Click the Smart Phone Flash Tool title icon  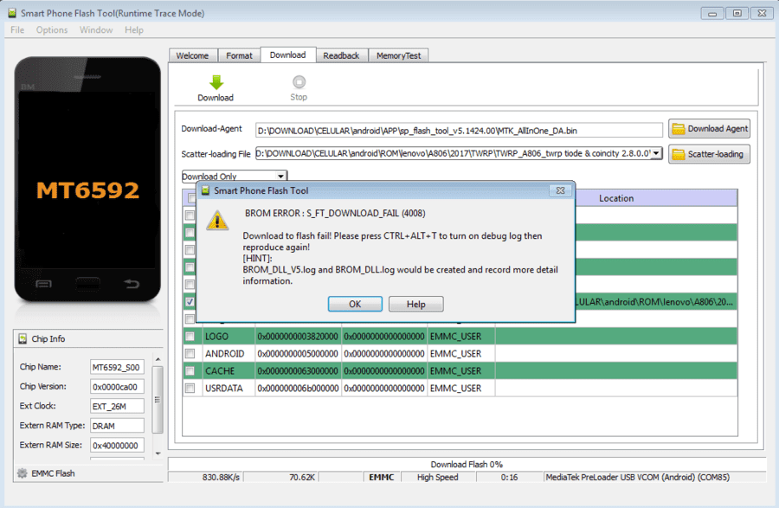tap(12, 13)
